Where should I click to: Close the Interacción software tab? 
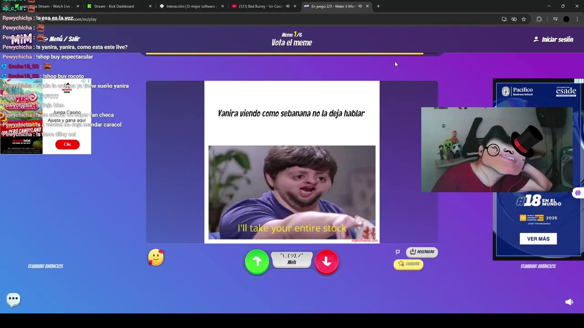point(222,6)
